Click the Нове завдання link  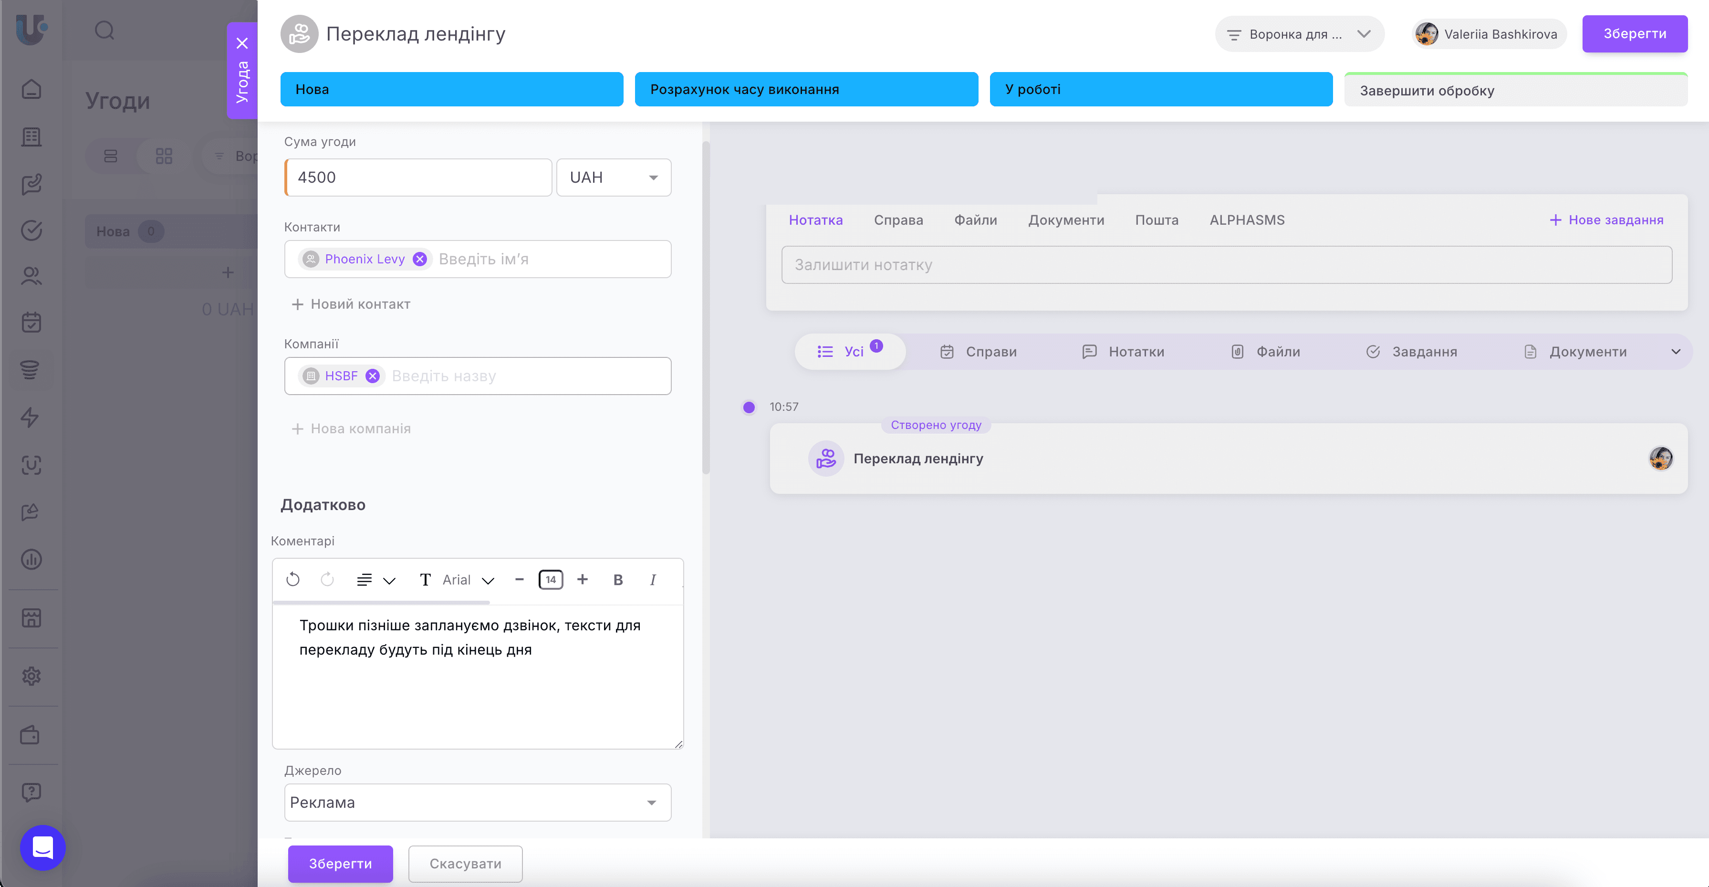pos(1606,219)
